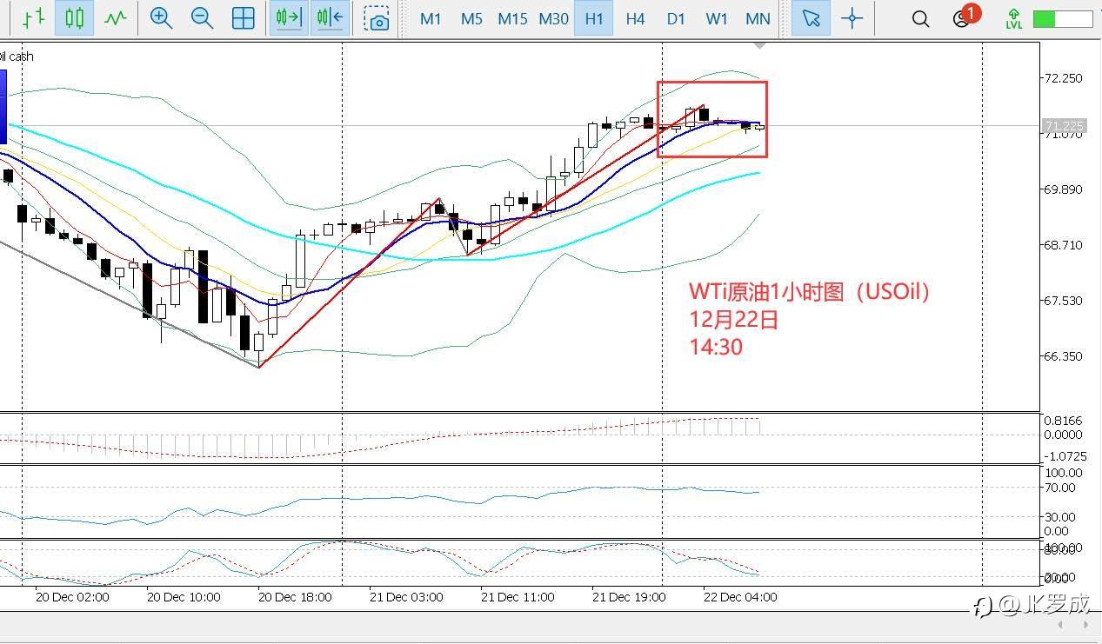Toggle auto scroll to latest bar
The image size is (1102, 644).
click(x=289, y=17)
